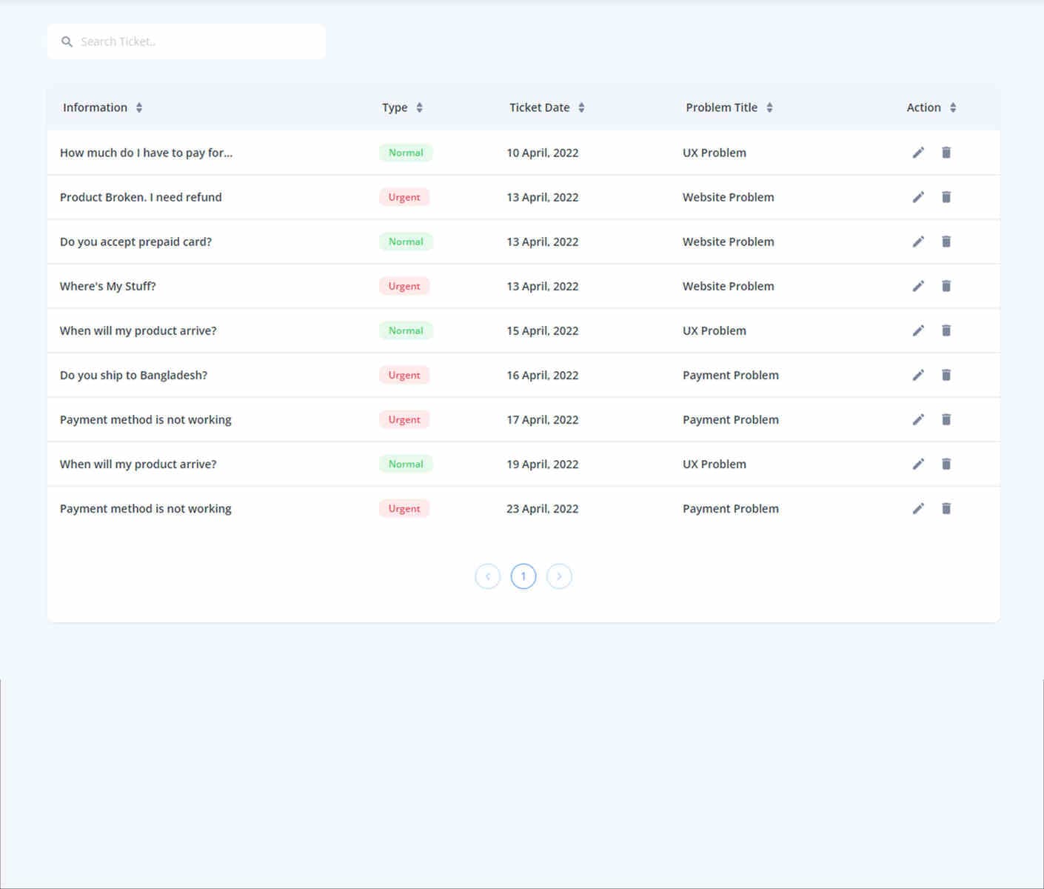Viewport: 1044px width, 889px height.
Task: Sort the table by Ticket Date
Action: [581, 107]
